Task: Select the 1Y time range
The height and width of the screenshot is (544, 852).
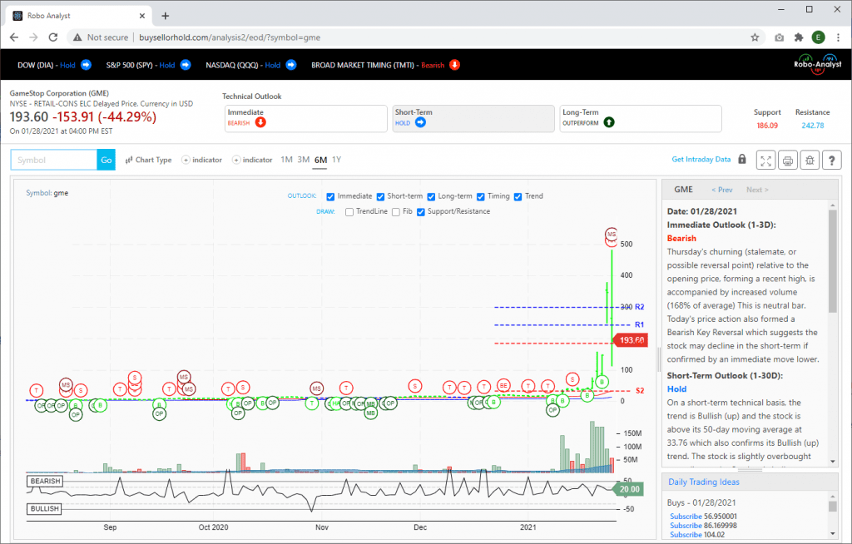Action: coord(336,159)
